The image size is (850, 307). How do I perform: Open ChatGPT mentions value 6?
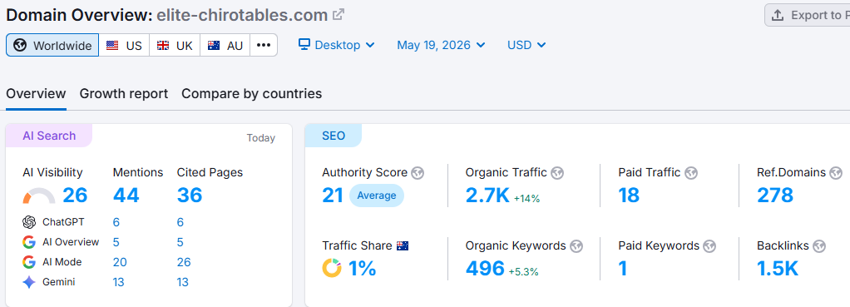tap(116, 222)
